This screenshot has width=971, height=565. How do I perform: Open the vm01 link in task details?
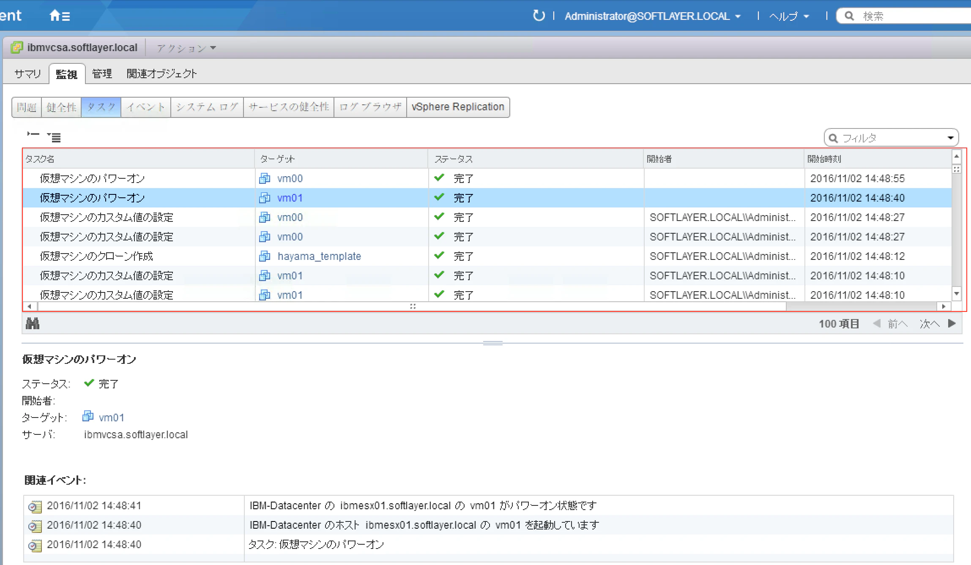(x=111, y=417)
